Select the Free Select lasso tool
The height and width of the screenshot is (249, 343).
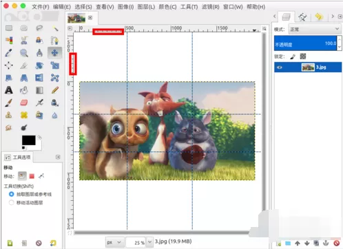[39, 28]
